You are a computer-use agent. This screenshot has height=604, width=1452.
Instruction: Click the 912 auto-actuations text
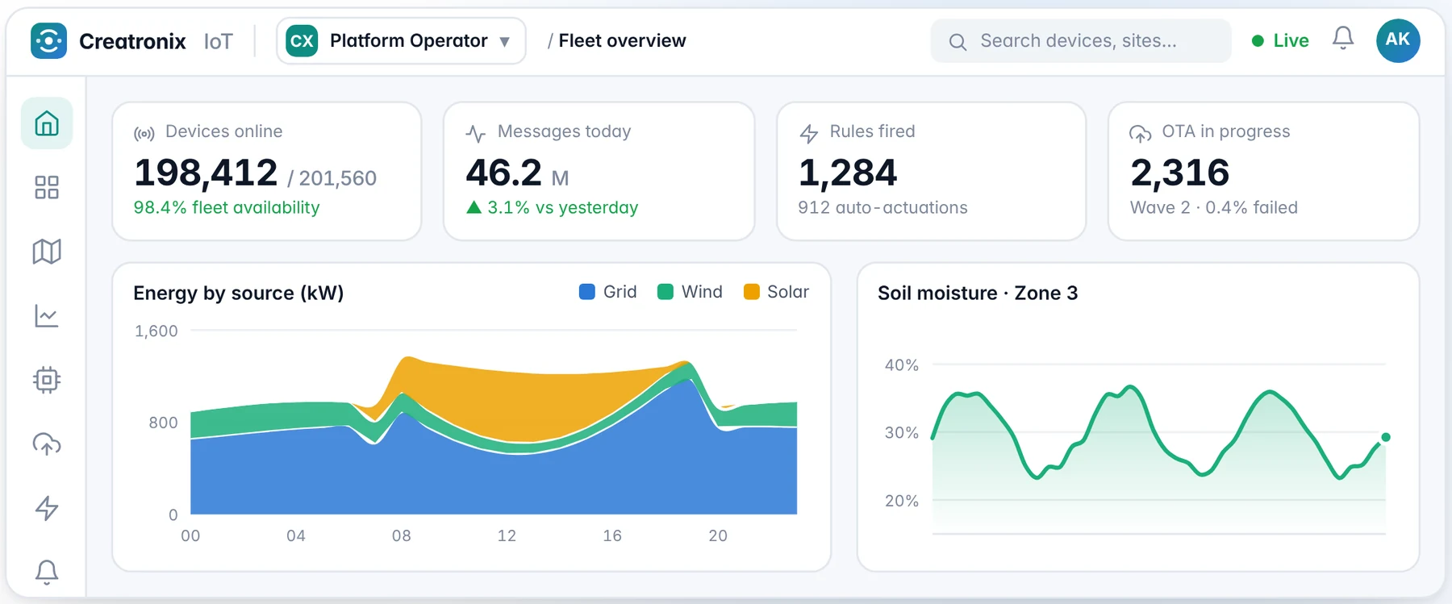tap(882, 207)
